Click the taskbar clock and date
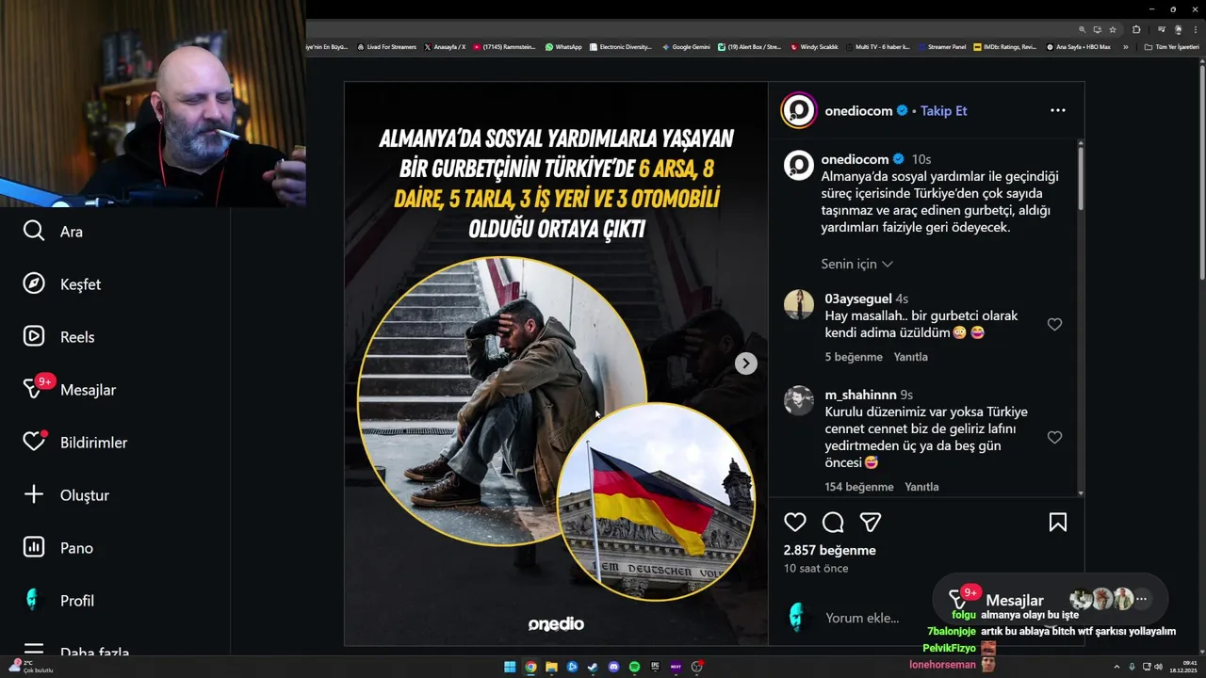This screenshot has width=1206, height=678. click(1182, 667)
